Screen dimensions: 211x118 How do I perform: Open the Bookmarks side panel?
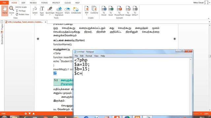click(2, 38)
